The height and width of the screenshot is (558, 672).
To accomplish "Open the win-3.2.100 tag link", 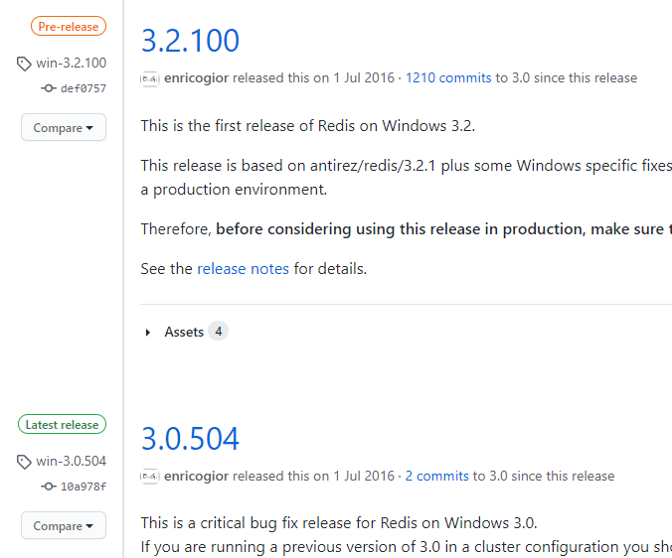I will coord(72,63).
